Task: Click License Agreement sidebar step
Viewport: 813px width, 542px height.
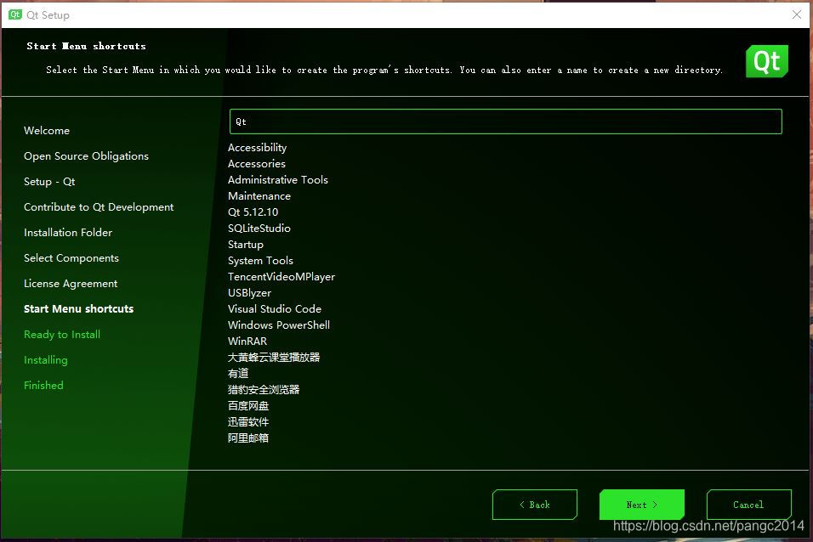Action: pos(71,284)
